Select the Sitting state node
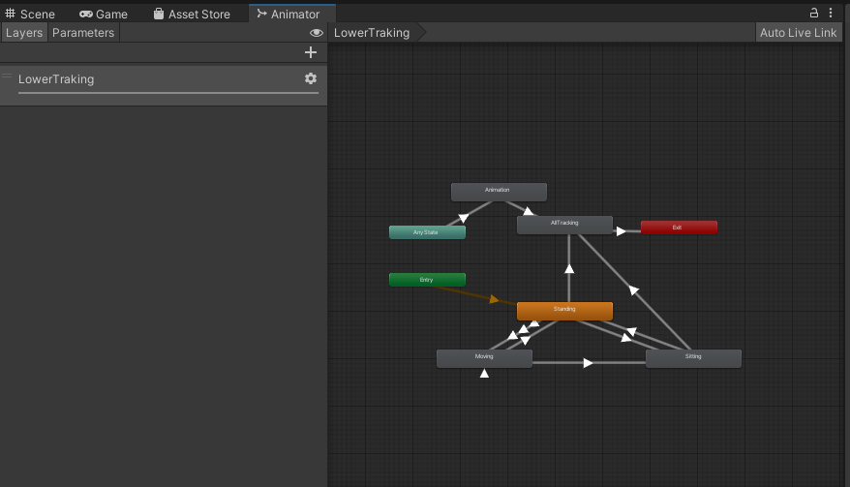This screenshot has width=850, height=487. click(693, 358)
